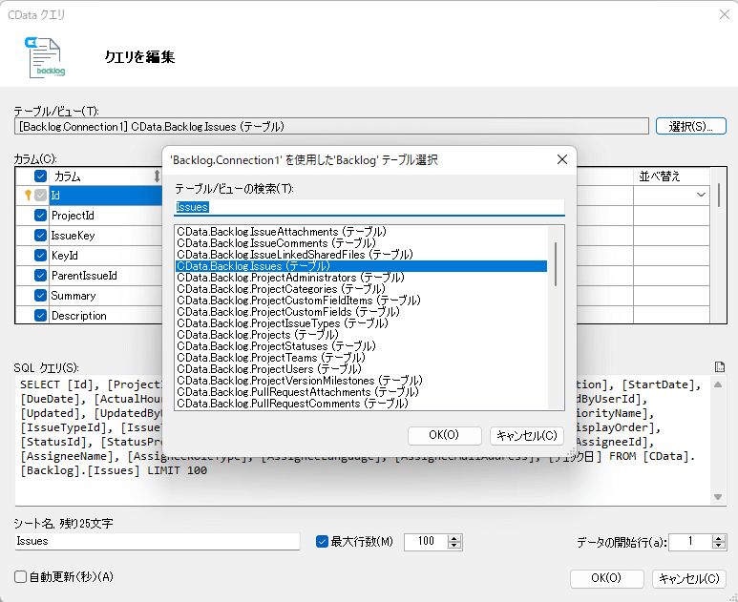Click the Id column name row
The image size is (738, 602).
[x=106, y=195]
